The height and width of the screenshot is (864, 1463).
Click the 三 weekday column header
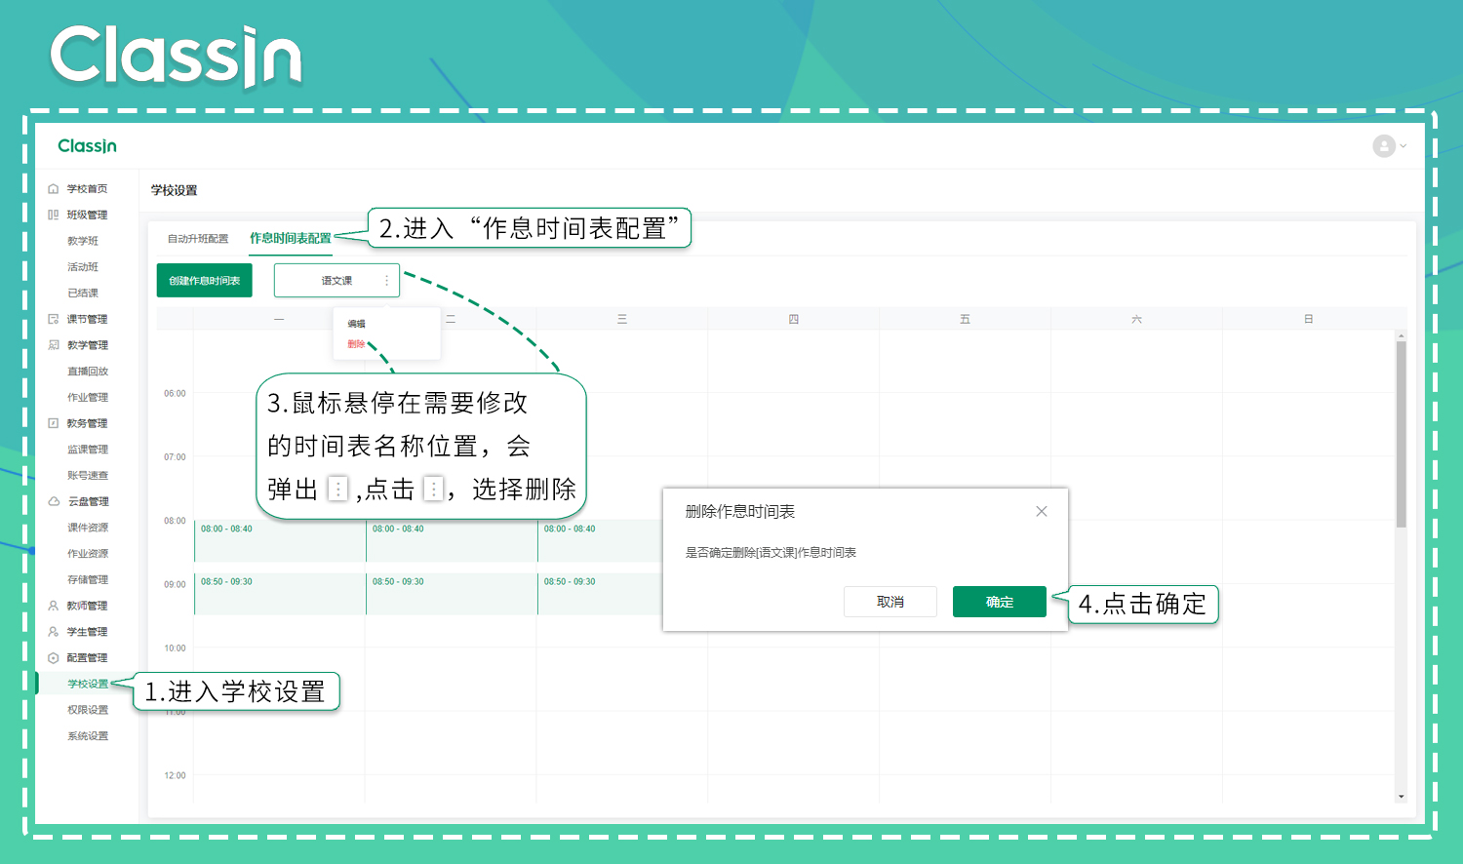[x=622, y=319]
